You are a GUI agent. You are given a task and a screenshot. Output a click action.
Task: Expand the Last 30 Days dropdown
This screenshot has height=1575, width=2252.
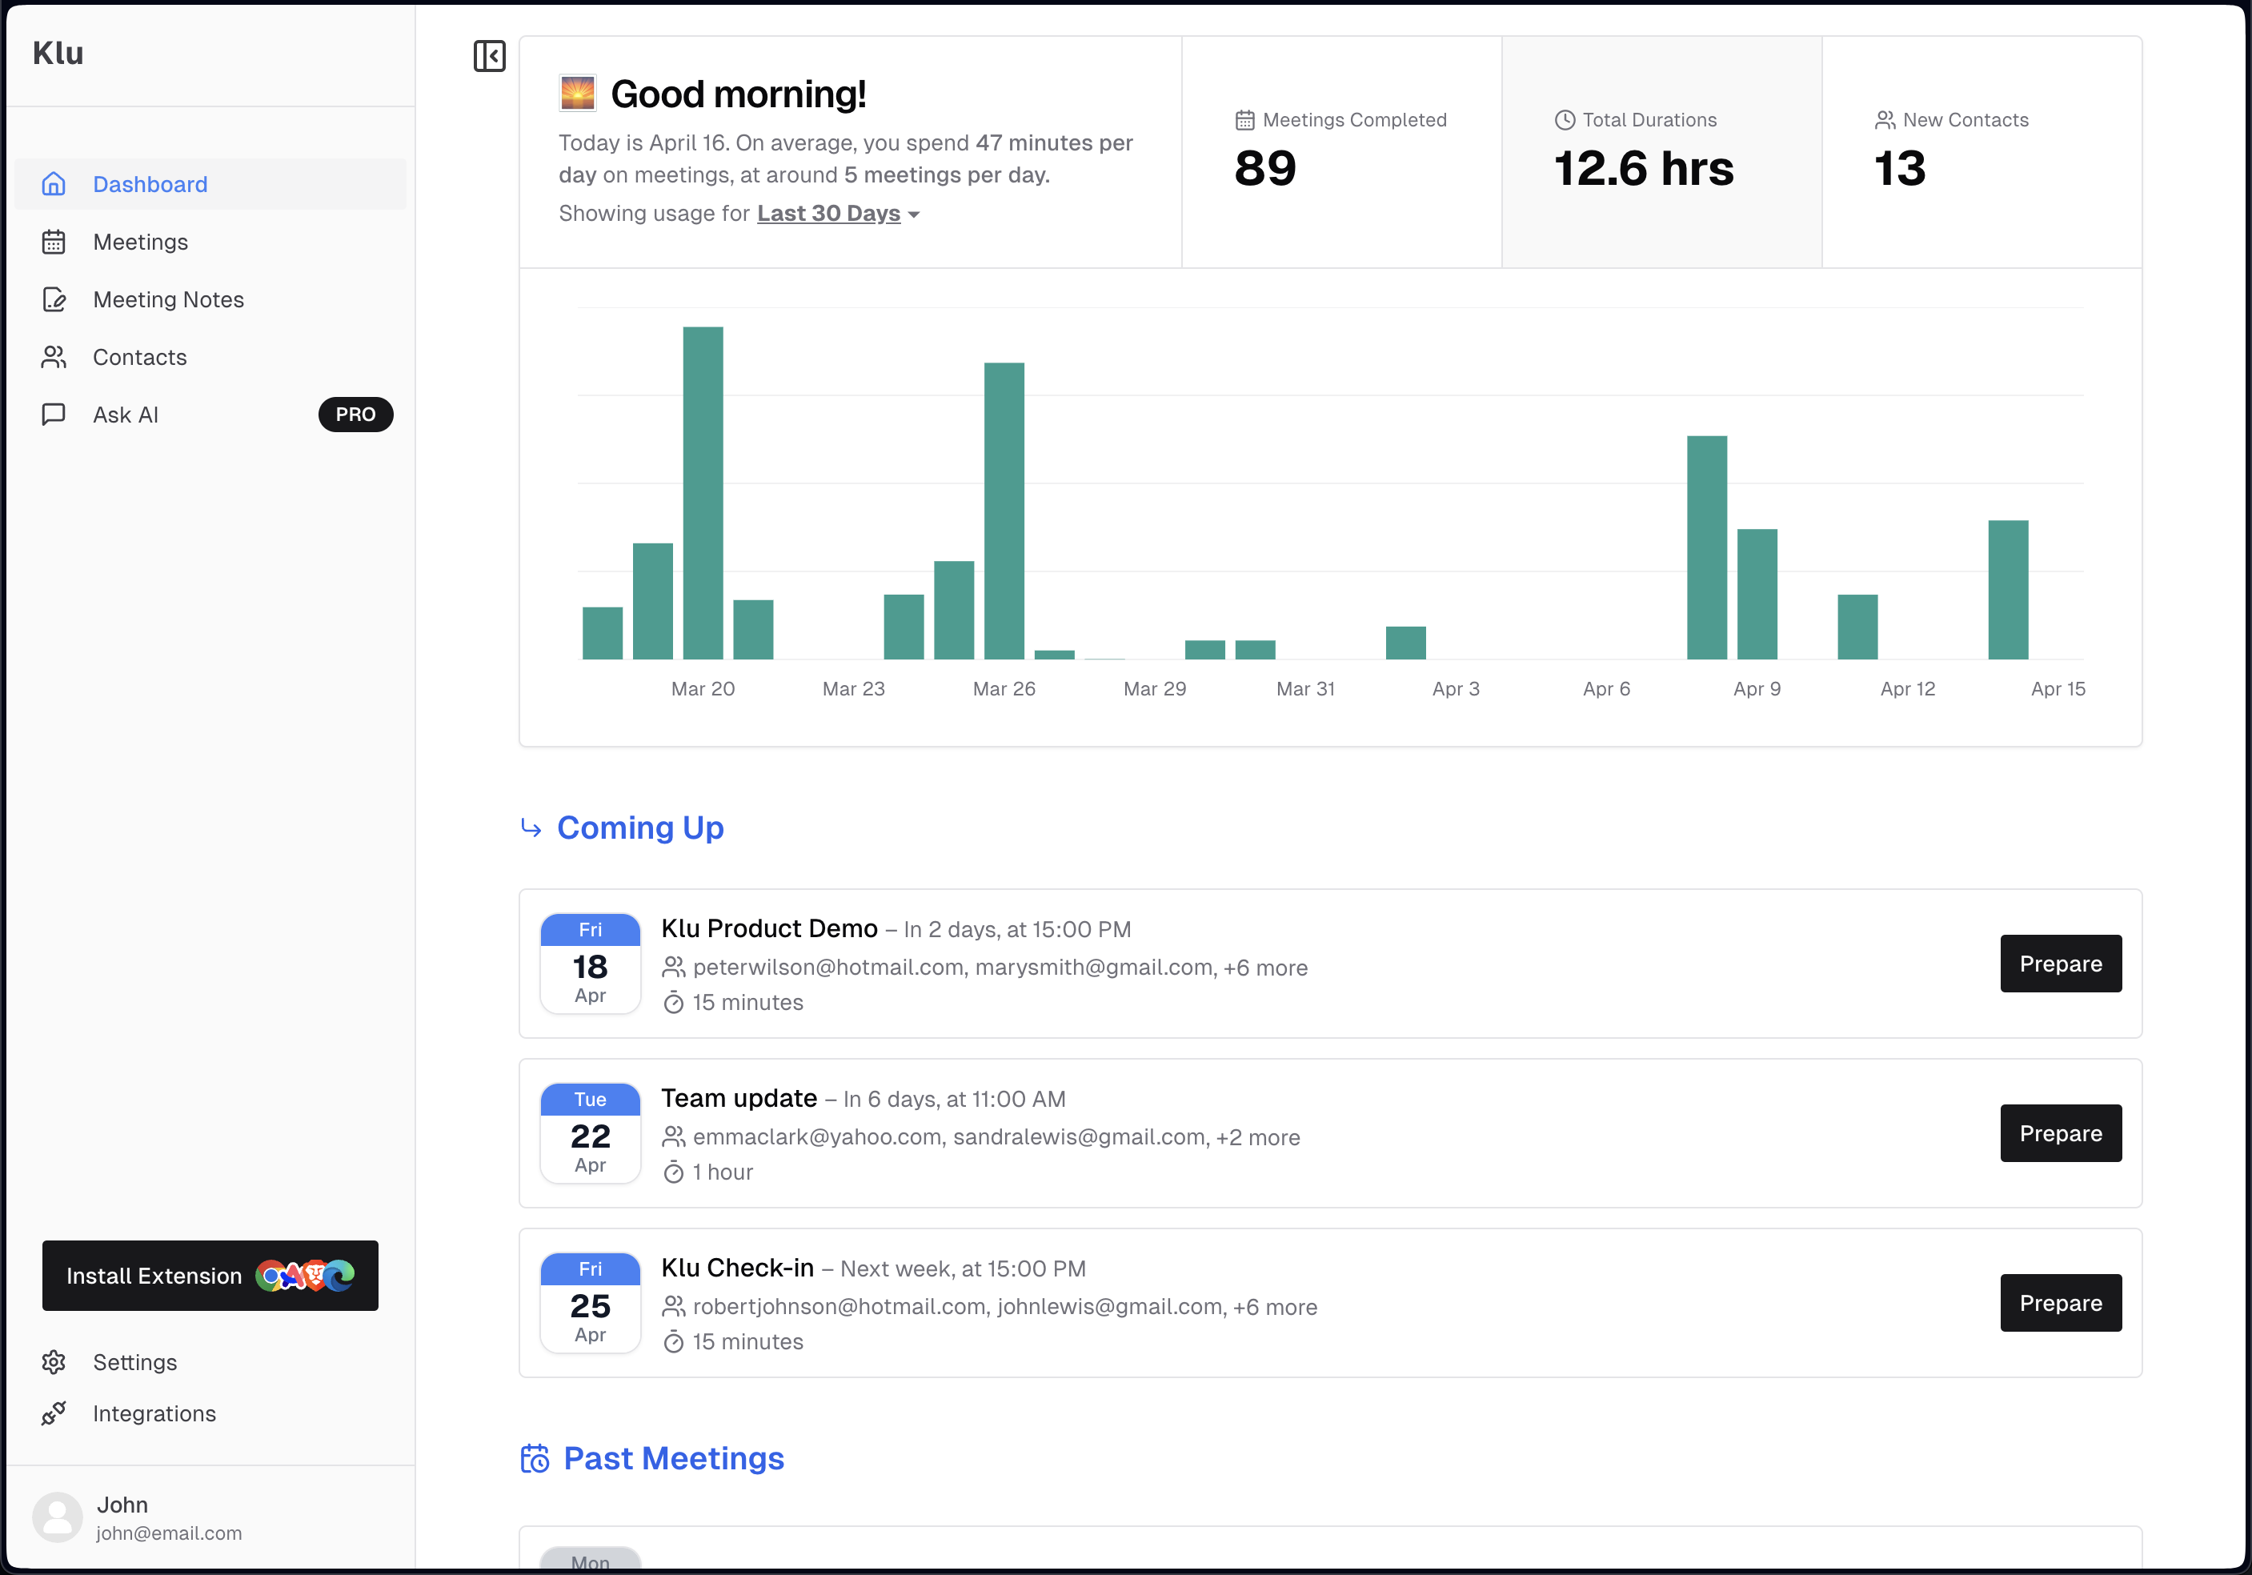click(x=839, y=213)
